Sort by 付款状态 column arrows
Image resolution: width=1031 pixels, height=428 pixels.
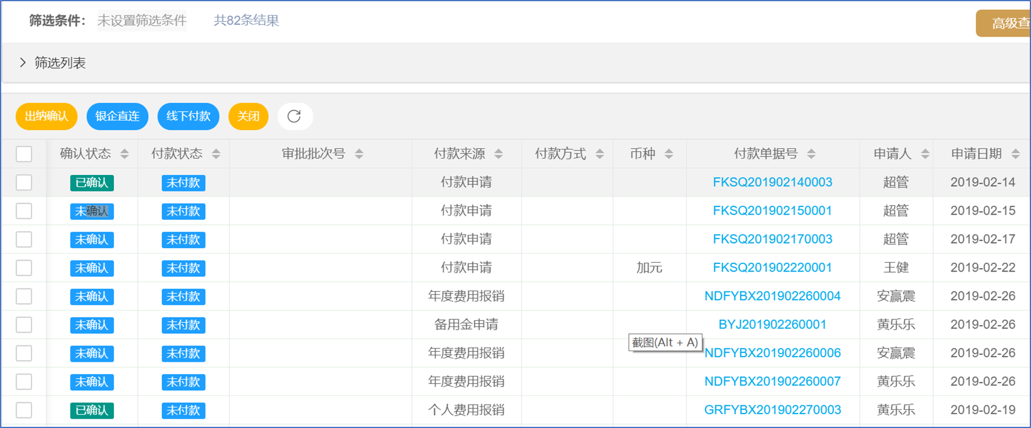point(216,154)
